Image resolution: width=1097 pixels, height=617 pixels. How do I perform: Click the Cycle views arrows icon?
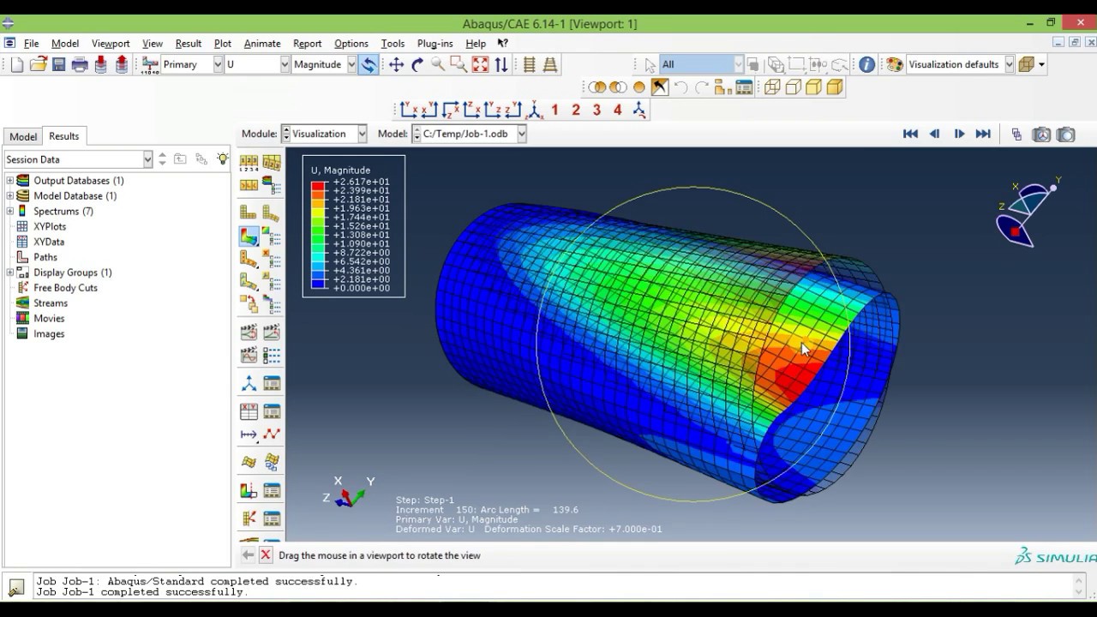(x=501, y=64)
